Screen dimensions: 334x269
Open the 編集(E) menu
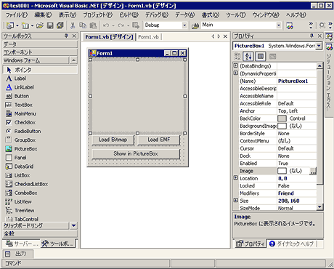[x=43, y=15]
